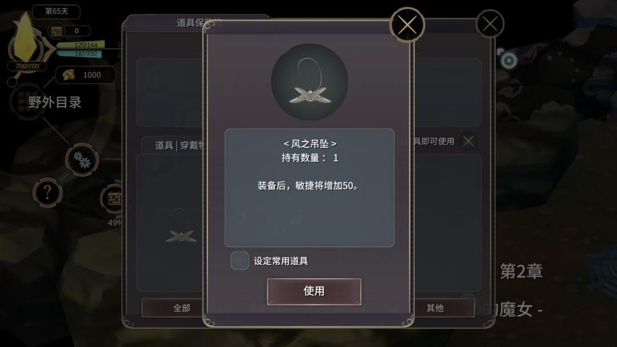This screenshot has height=347, width=617.
Task: Open the settings gears icon
Action: 82,160
